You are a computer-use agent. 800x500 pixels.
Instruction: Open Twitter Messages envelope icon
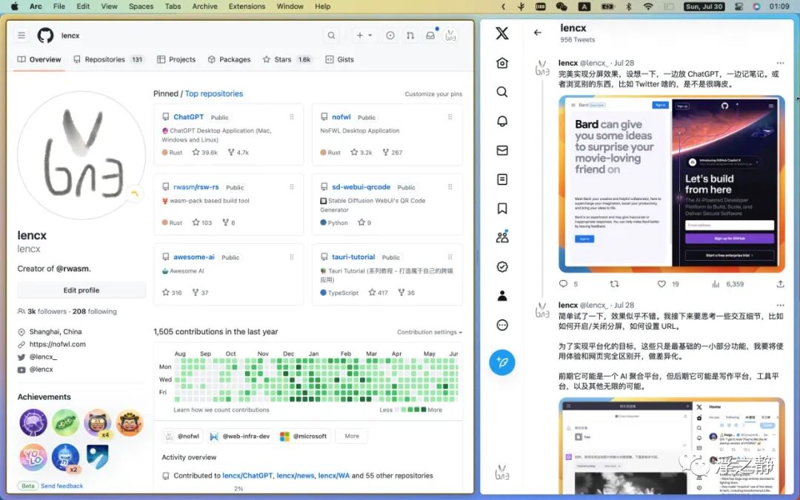pos(502,150)
